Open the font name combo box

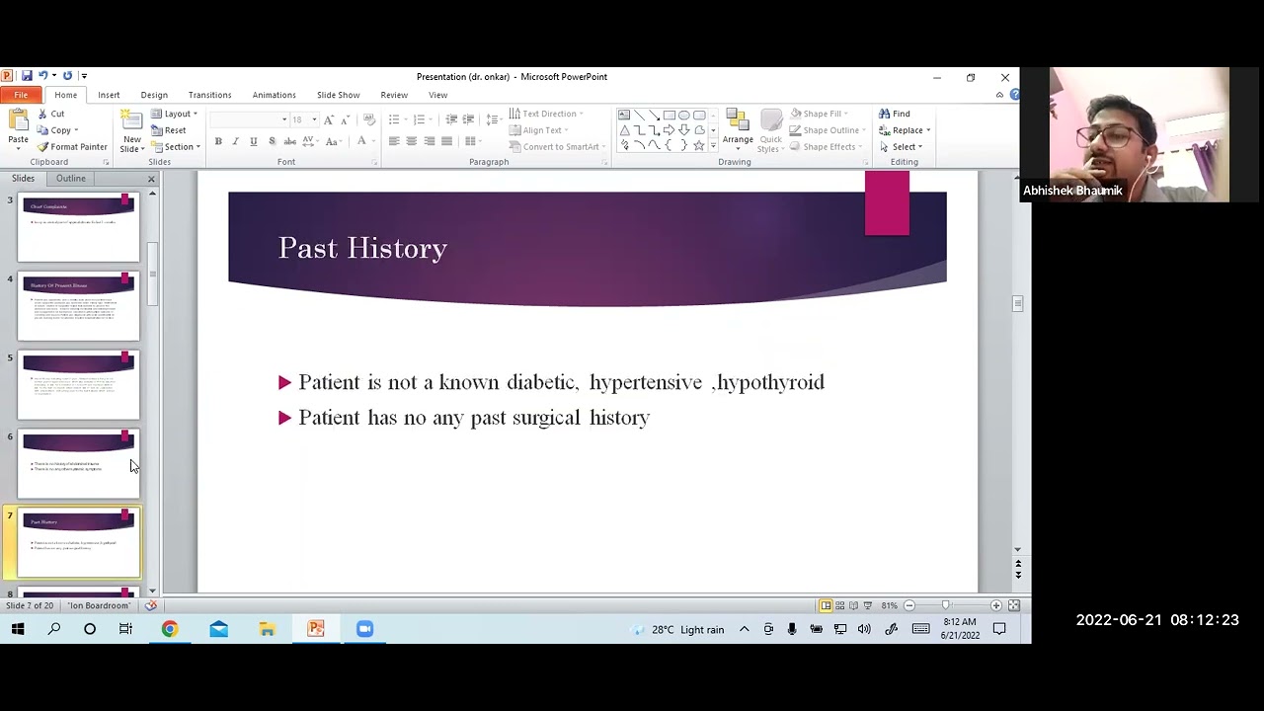250,119
